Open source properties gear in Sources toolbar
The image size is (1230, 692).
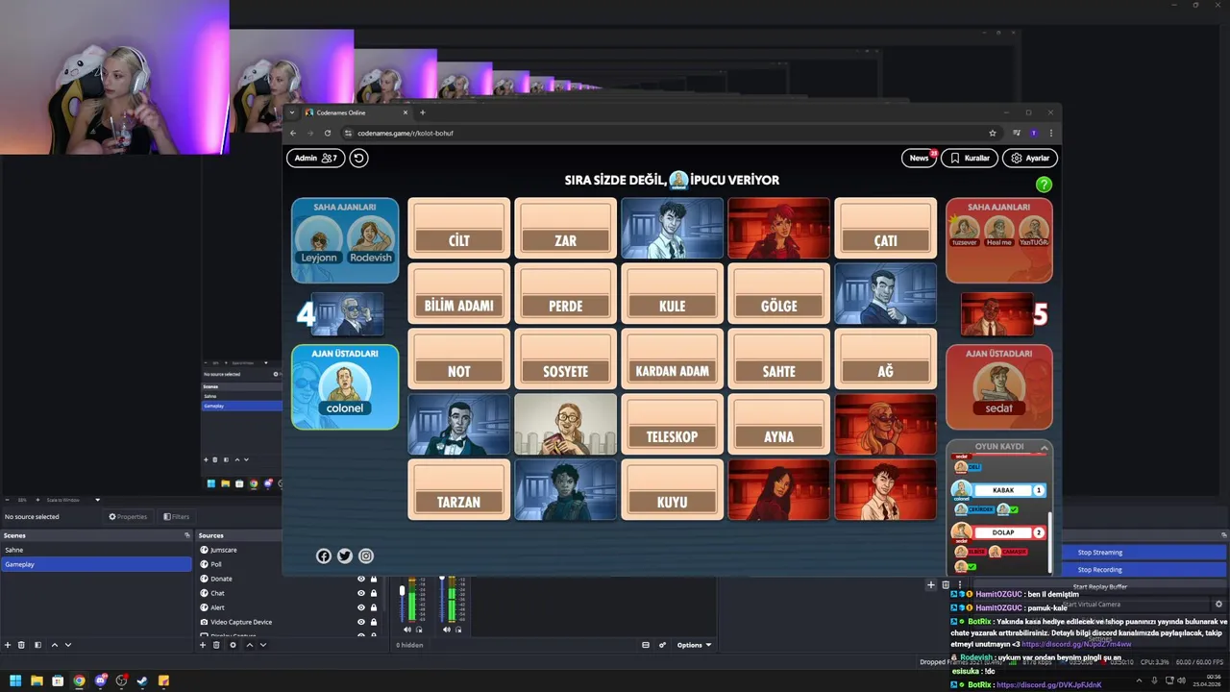[x=233, y=645]
